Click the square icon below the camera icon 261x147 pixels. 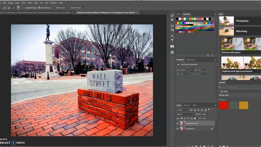click(x=172, y=52)
